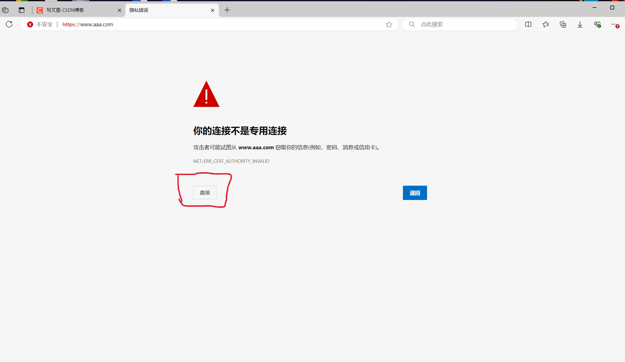Screen dimensions: 625x362
Task: Open the split screen icon
Action: click(528, 24)
